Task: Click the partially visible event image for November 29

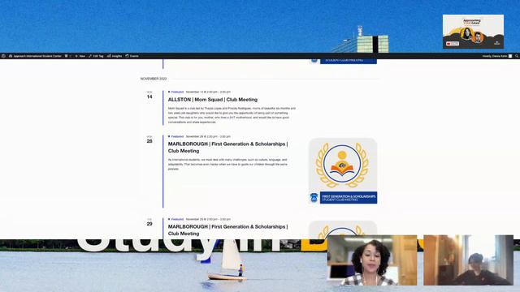Action: coord(343,230)
